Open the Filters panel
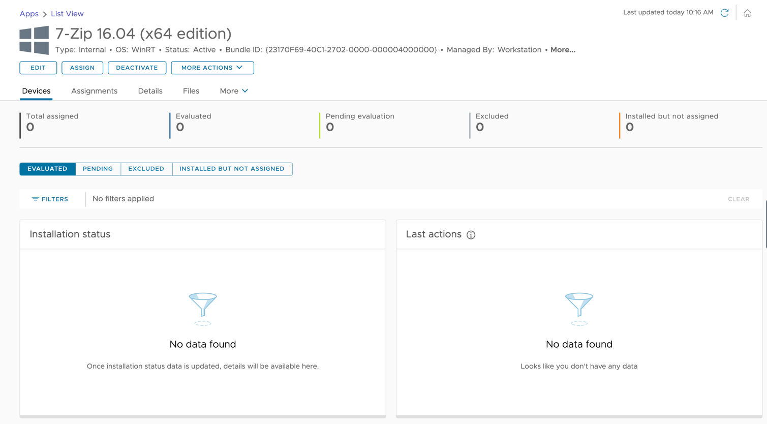The height and width of the screenshot is (424, 767). [x=50, y=199]
